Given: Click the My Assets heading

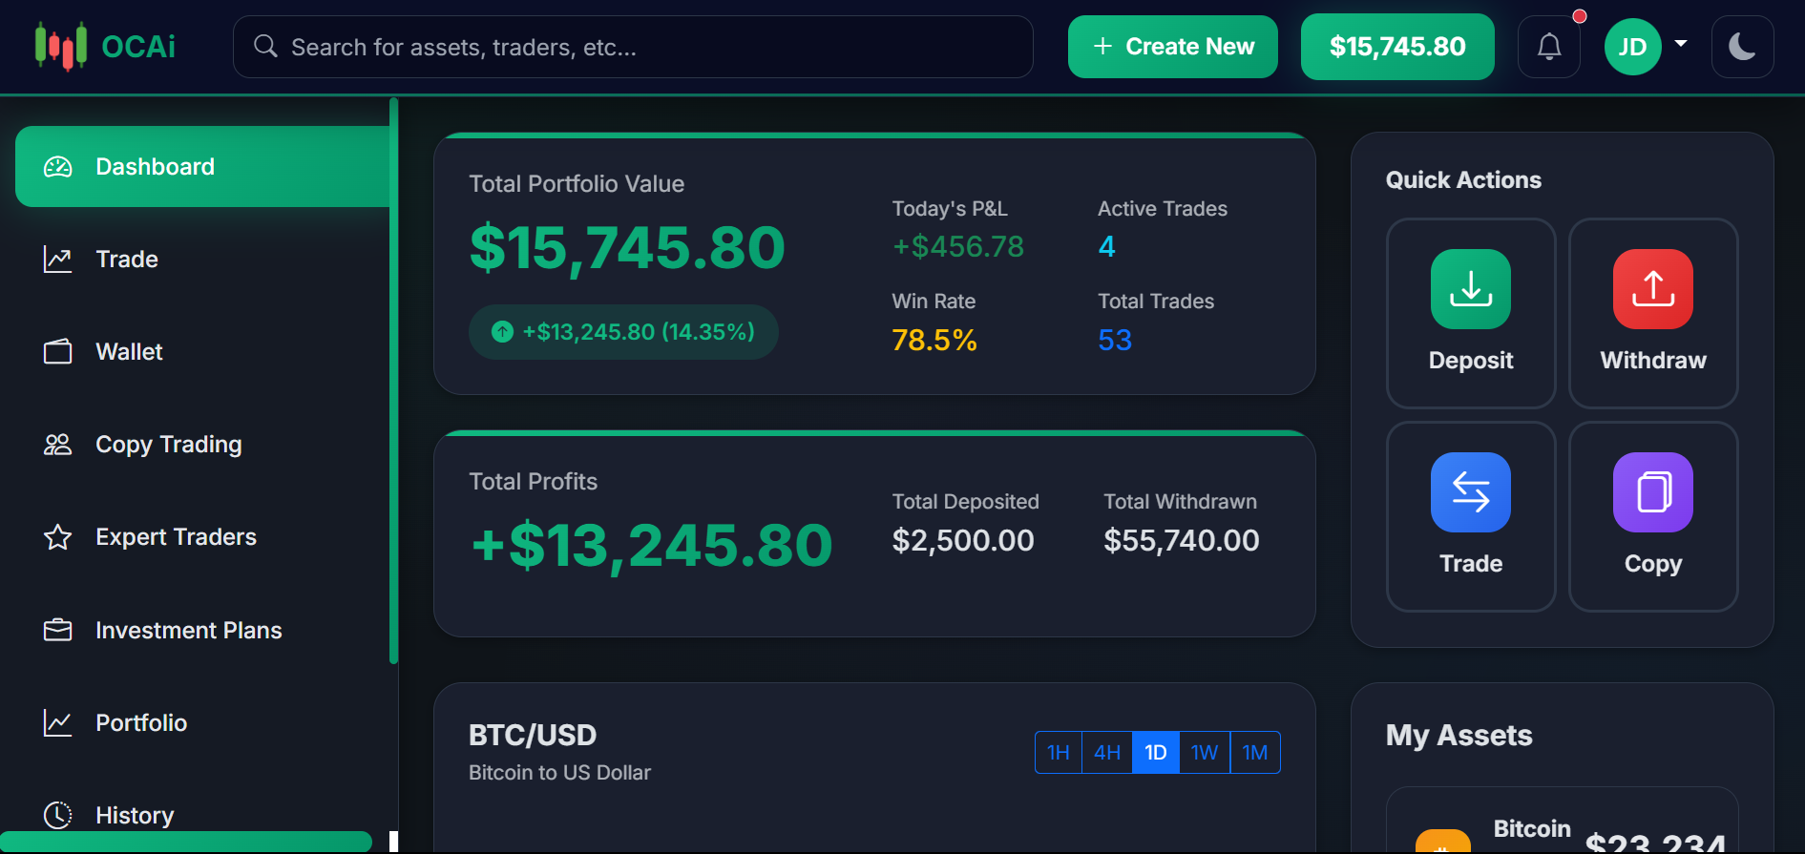Looking at the screenshot, I should [1459, 736].
